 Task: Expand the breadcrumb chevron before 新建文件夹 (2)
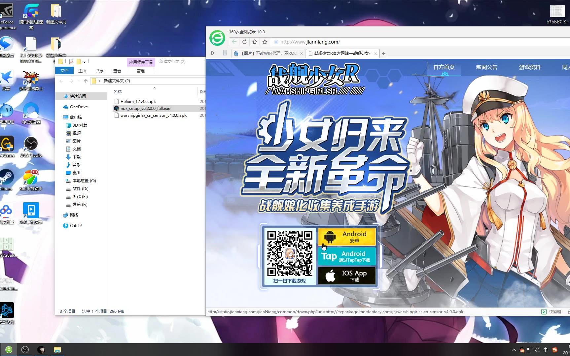[100, 81]
